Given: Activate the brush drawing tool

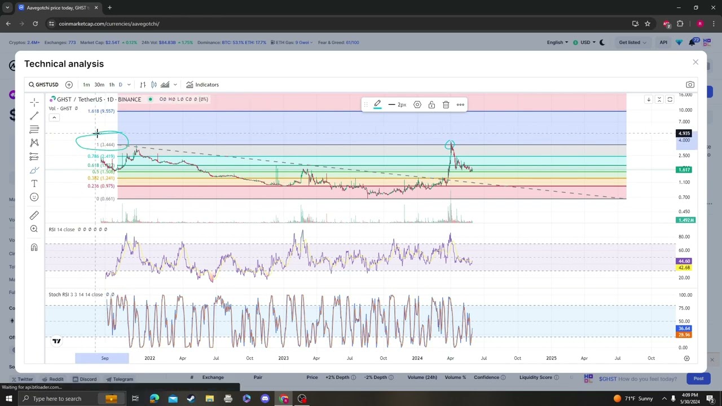Looking at the screenshot, I should (x=34, y=170).
